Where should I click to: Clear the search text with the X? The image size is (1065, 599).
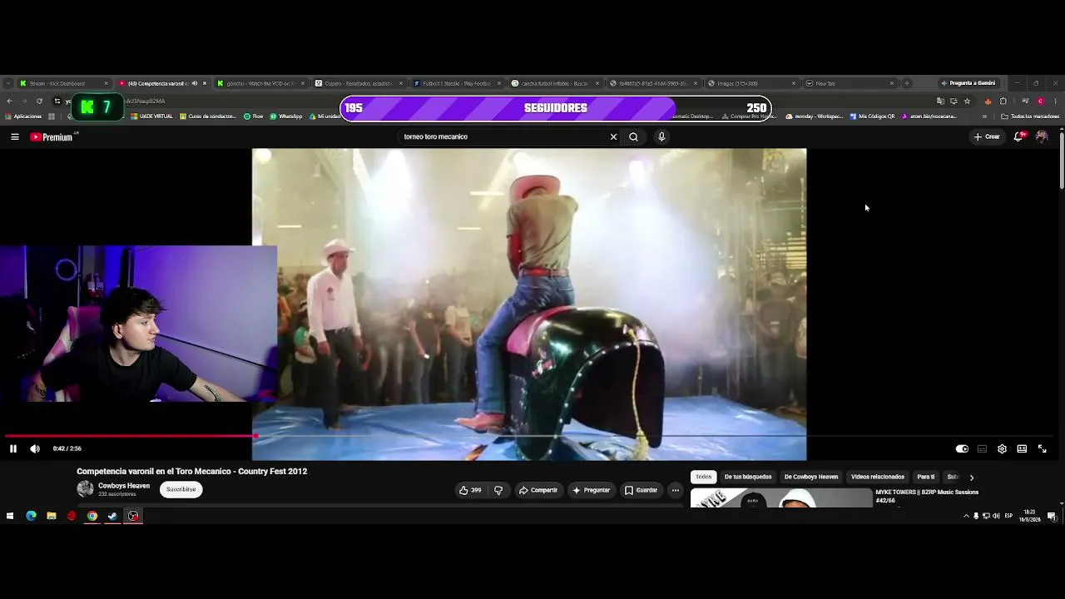click(x=614, y=136)
